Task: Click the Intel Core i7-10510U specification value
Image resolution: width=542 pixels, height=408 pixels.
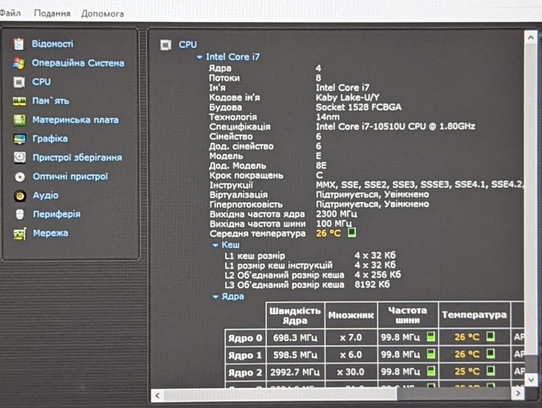Action: [396, 127]
